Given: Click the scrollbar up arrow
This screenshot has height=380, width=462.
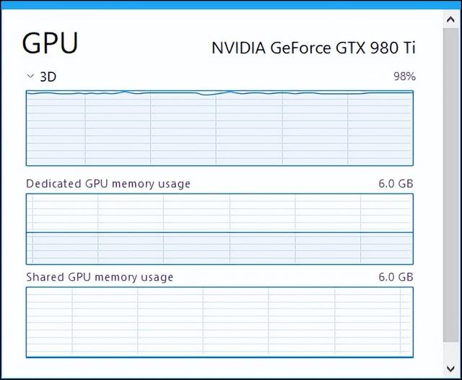Looking at the screenshot, I should [450, 20].
